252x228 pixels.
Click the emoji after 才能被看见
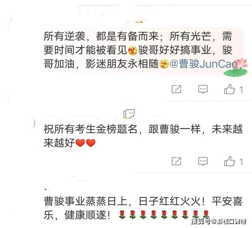tap(132, 50)
